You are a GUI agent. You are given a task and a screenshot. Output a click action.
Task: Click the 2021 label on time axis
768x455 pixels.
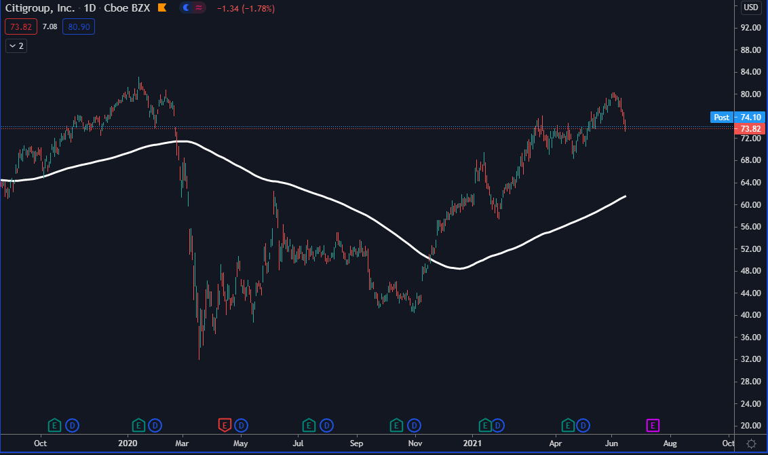(472, 443)
